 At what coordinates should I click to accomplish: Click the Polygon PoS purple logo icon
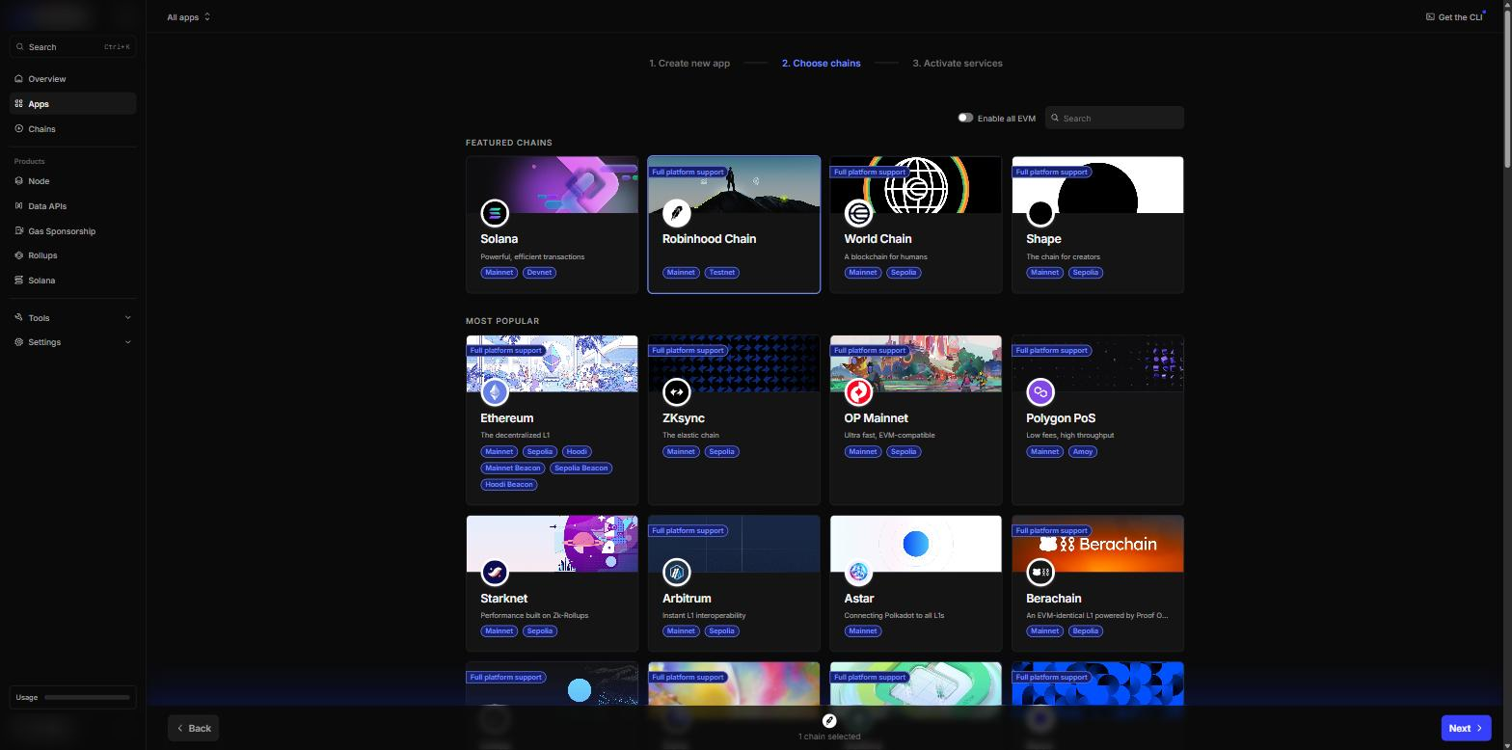1040,391
